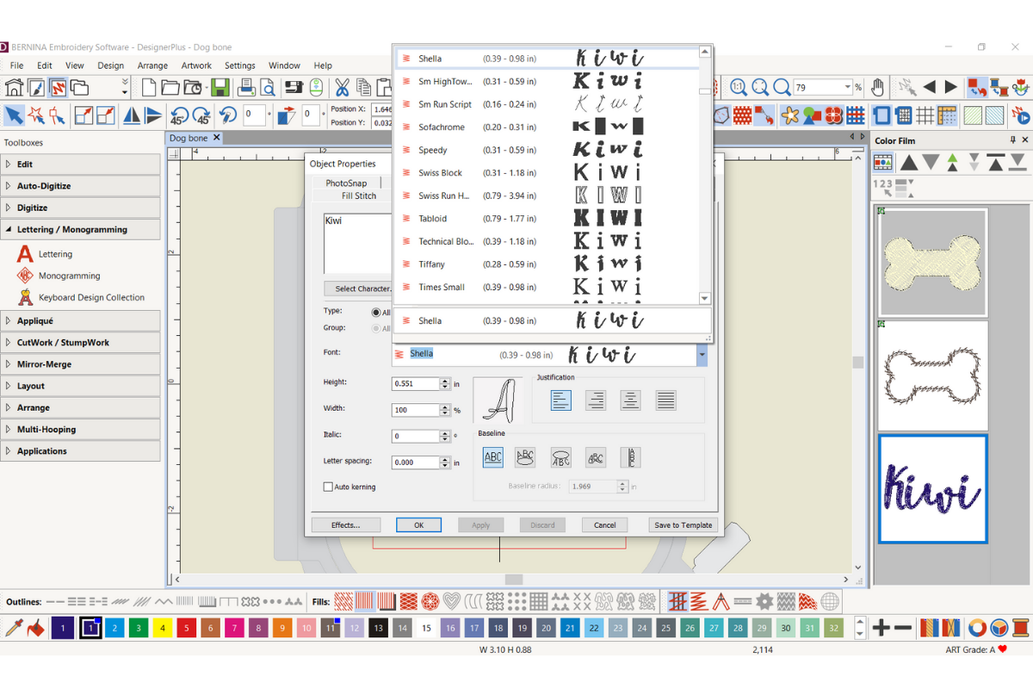This screenshot has height=689, width=1033.
Task: Open the Font dropdown arrow
Action: point(702,354)
